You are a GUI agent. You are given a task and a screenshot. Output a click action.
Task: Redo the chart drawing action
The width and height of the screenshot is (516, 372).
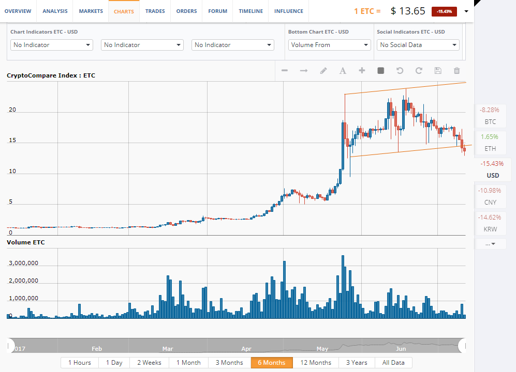coord(419,71)
